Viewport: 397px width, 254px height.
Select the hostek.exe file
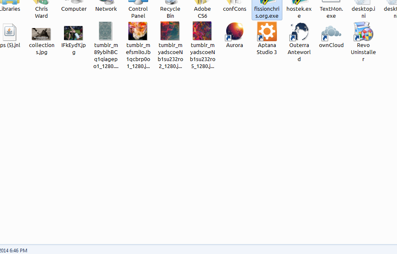299,10
